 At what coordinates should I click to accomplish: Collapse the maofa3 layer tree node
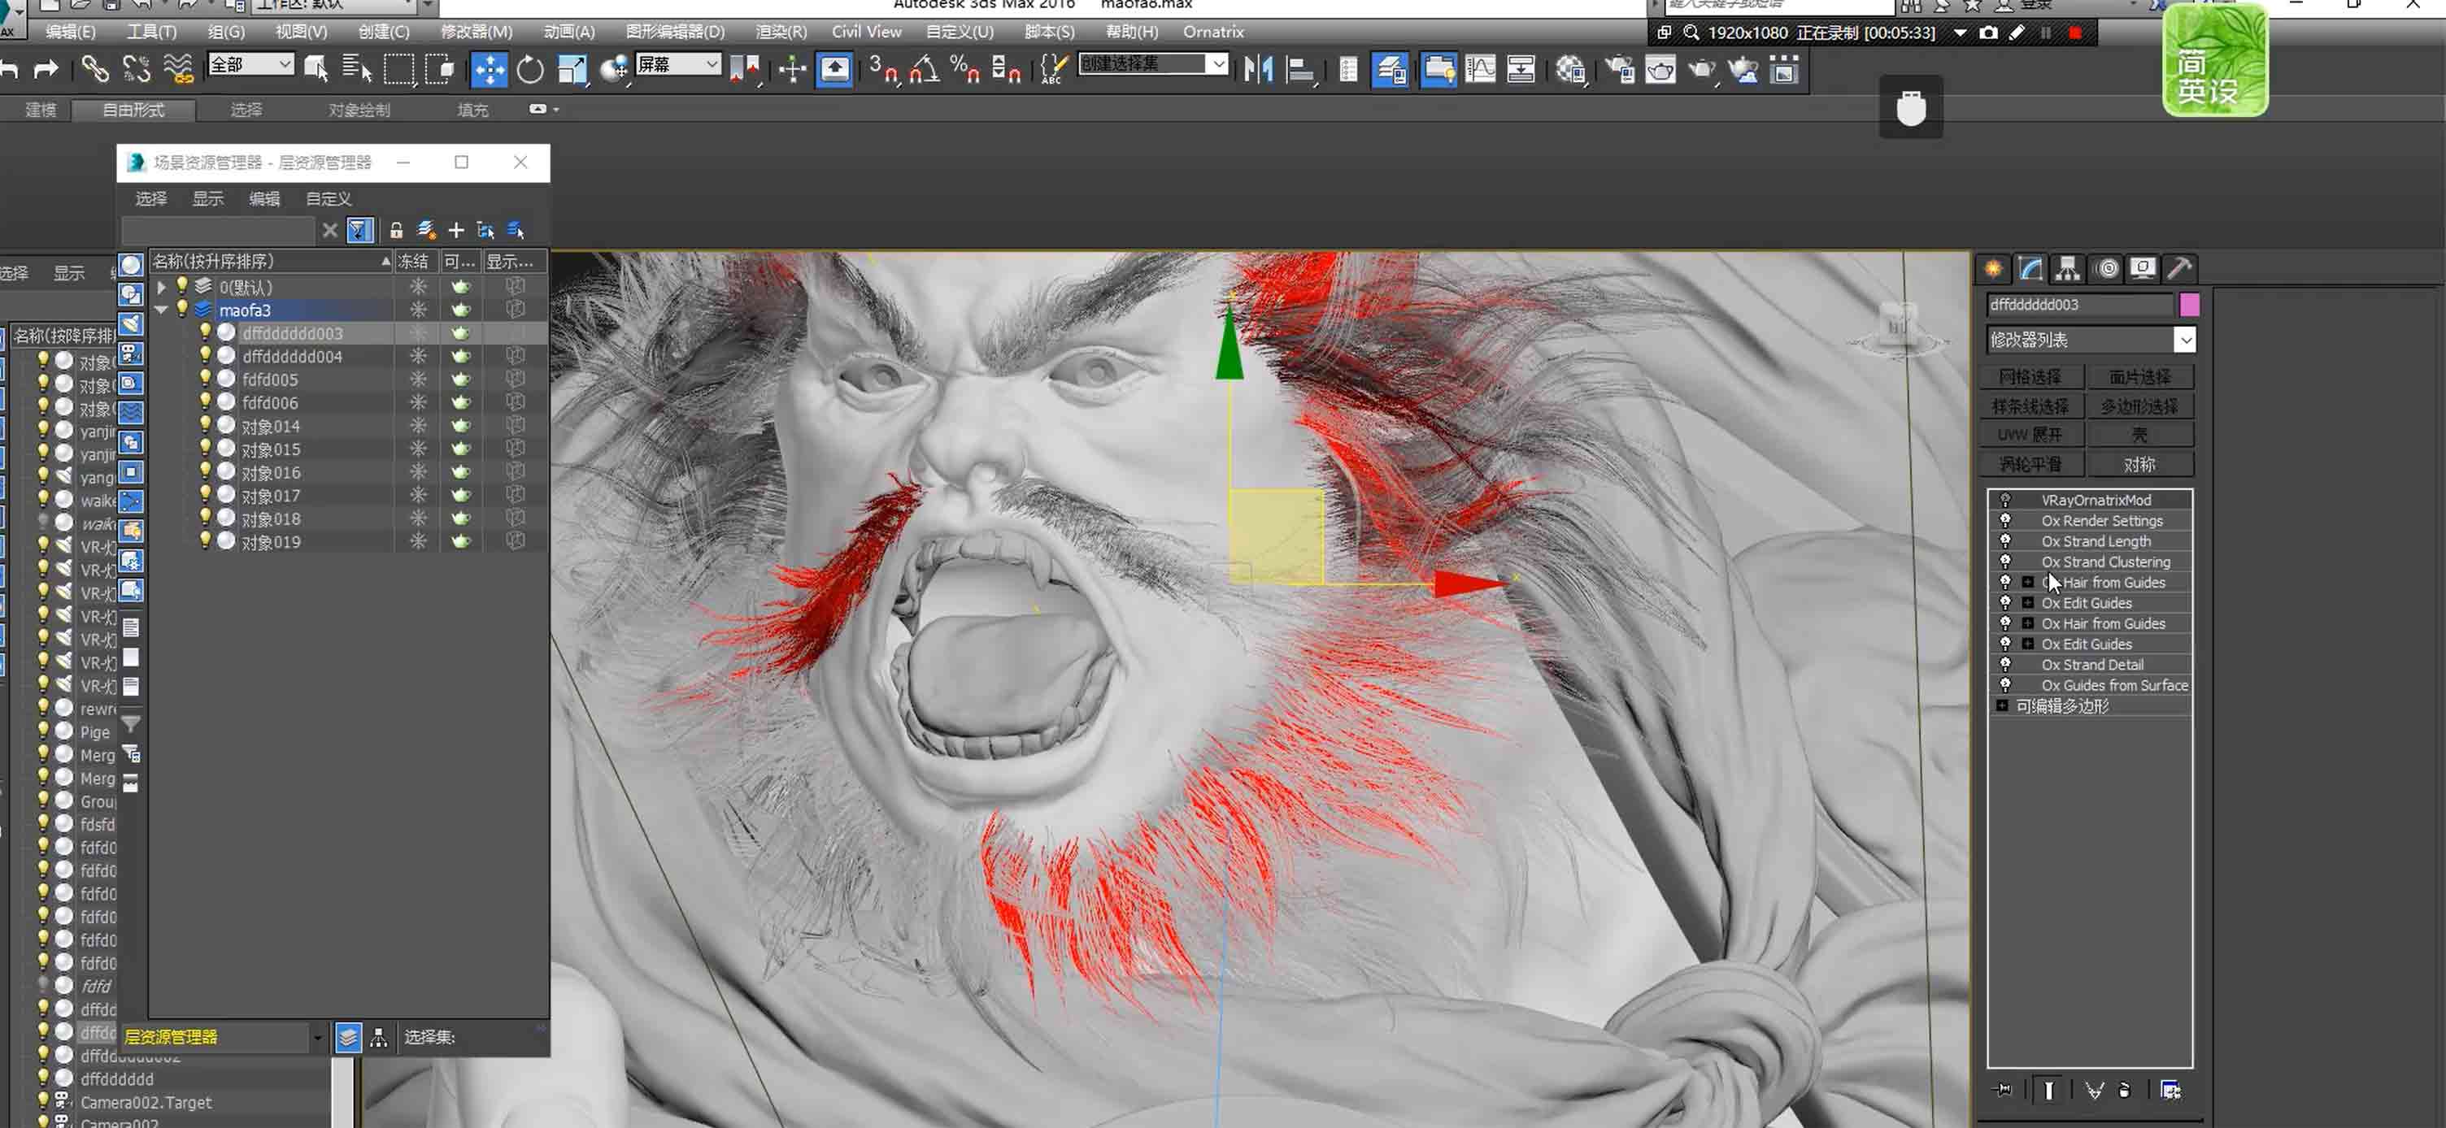[162, 310]
